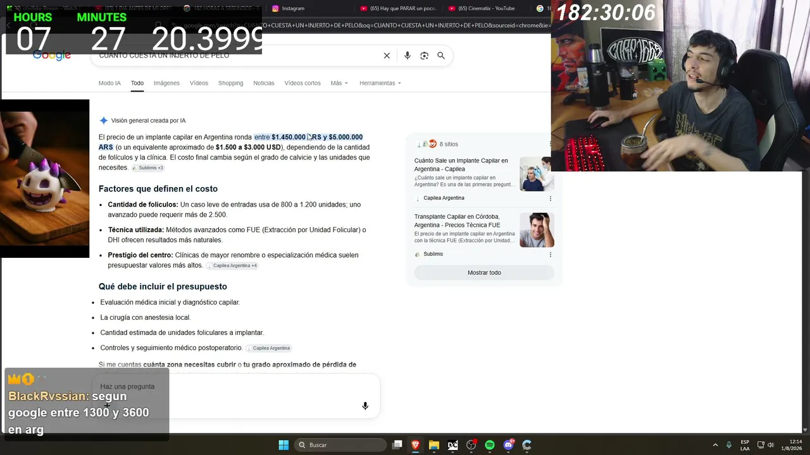Click 'Qué debe incluir el presupuesto' heading
810x455 pixels.
163,287
